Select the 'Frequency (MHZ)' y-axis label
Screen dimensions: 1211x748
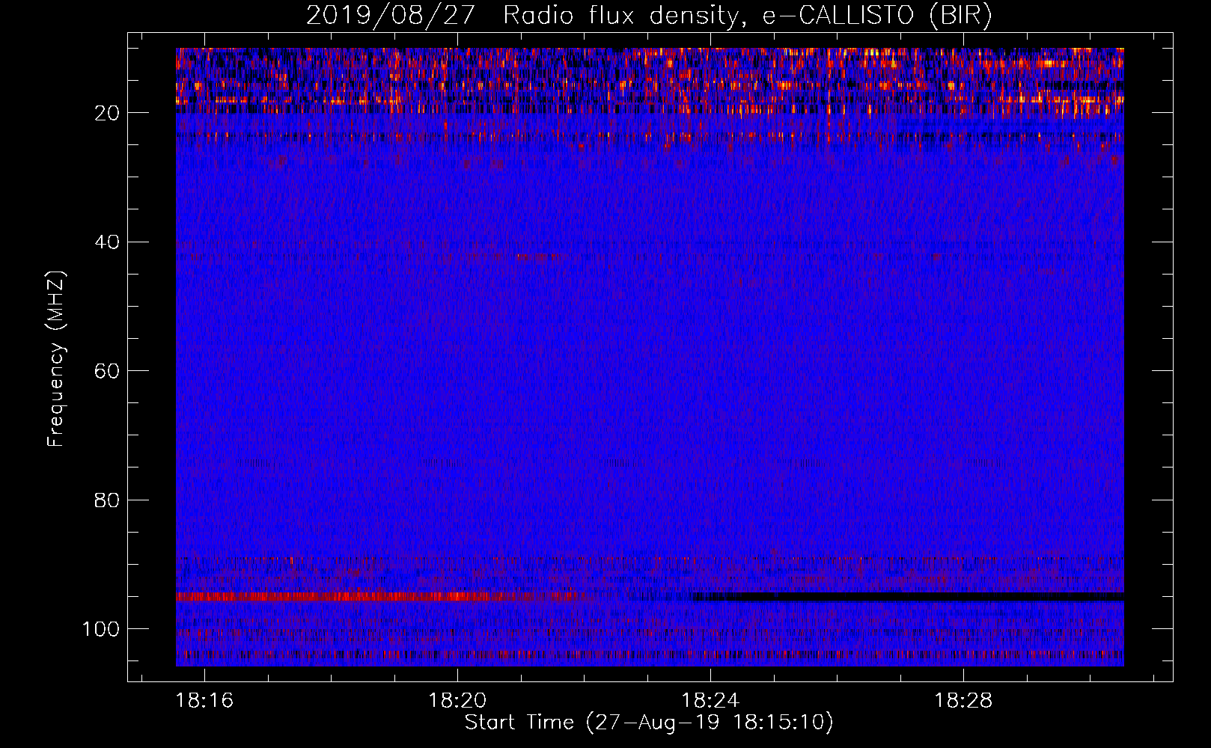56,358
